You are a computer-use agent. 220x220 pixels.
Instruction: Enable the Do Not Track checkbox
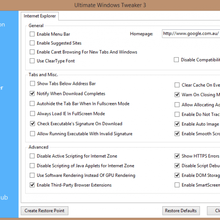(177, 115)
